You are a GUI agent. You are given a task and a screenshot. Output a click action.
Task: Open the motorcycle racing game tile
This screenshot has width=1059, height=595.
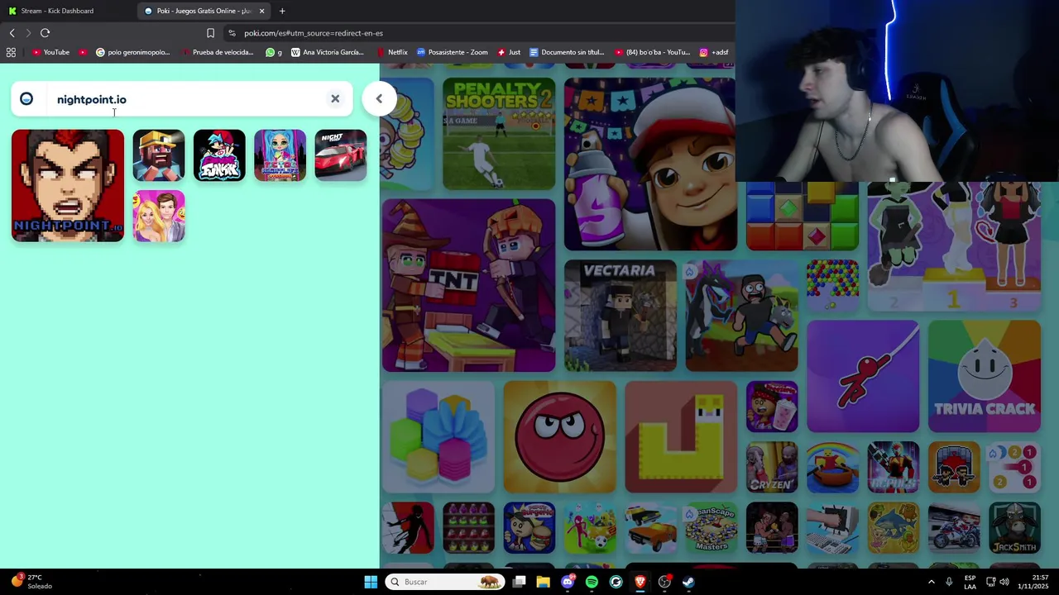[x=954, y=527]
